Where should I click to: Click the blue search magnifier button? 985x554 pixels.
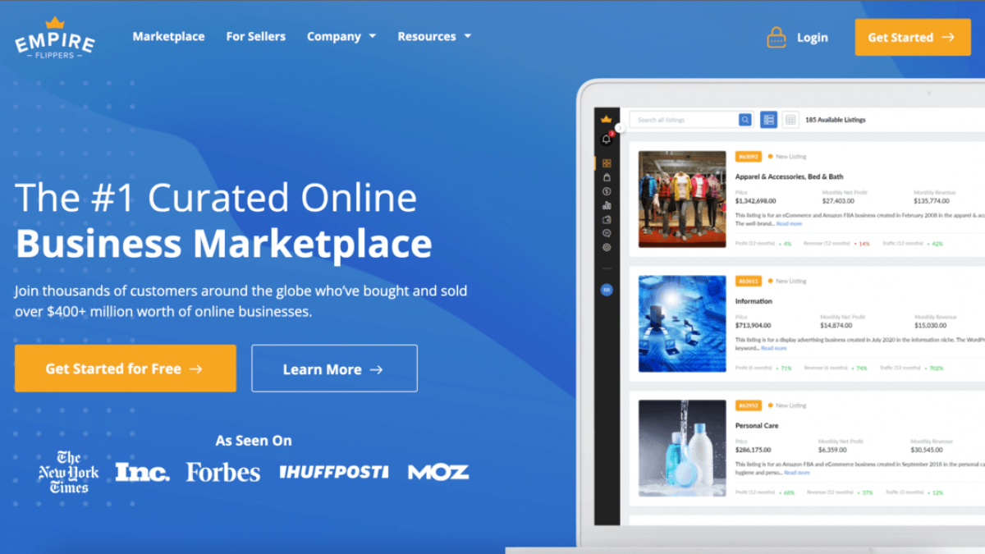click(745, 120)
